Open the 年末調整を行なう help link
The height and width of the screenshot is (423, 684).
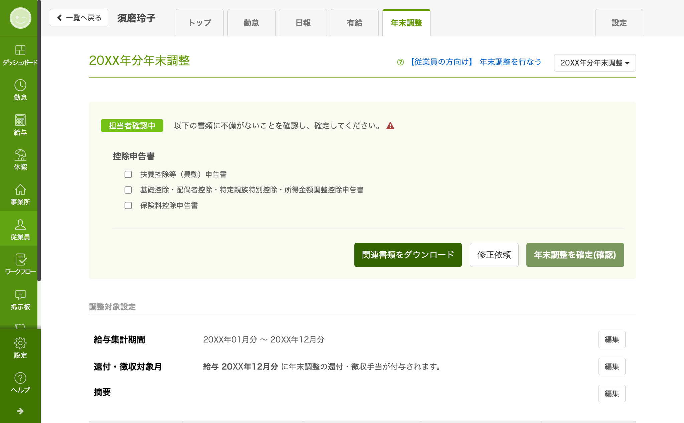[510, 62]
